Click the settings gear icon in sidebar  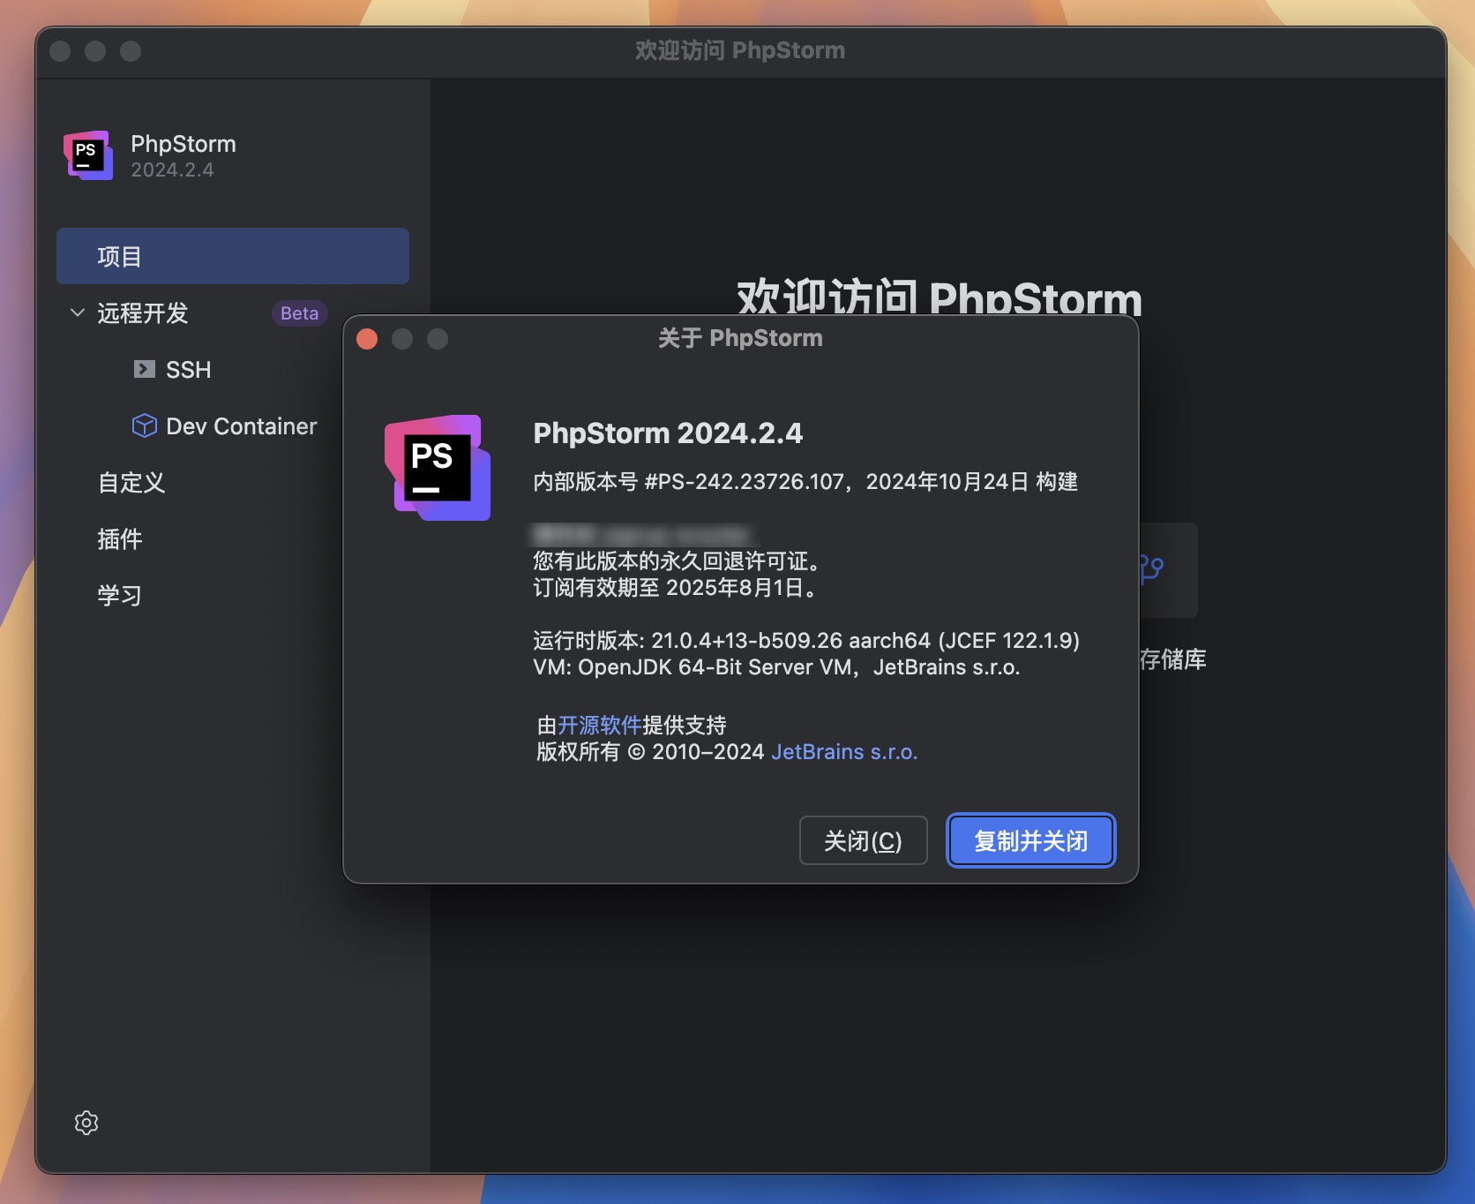coord(86,1123)
